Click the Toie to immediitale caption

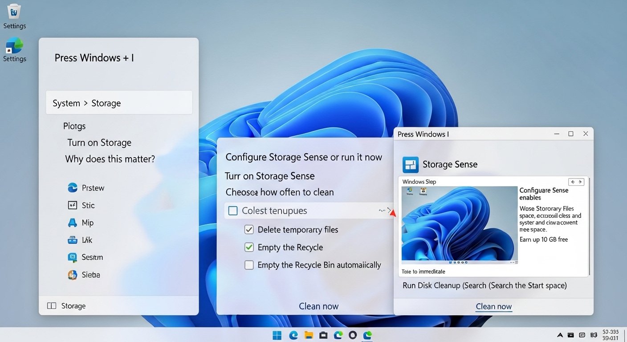(x=423, y=271)
